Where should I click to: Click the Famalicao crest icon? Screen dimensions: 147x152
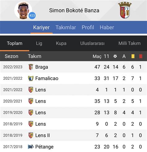coord(31,78)
